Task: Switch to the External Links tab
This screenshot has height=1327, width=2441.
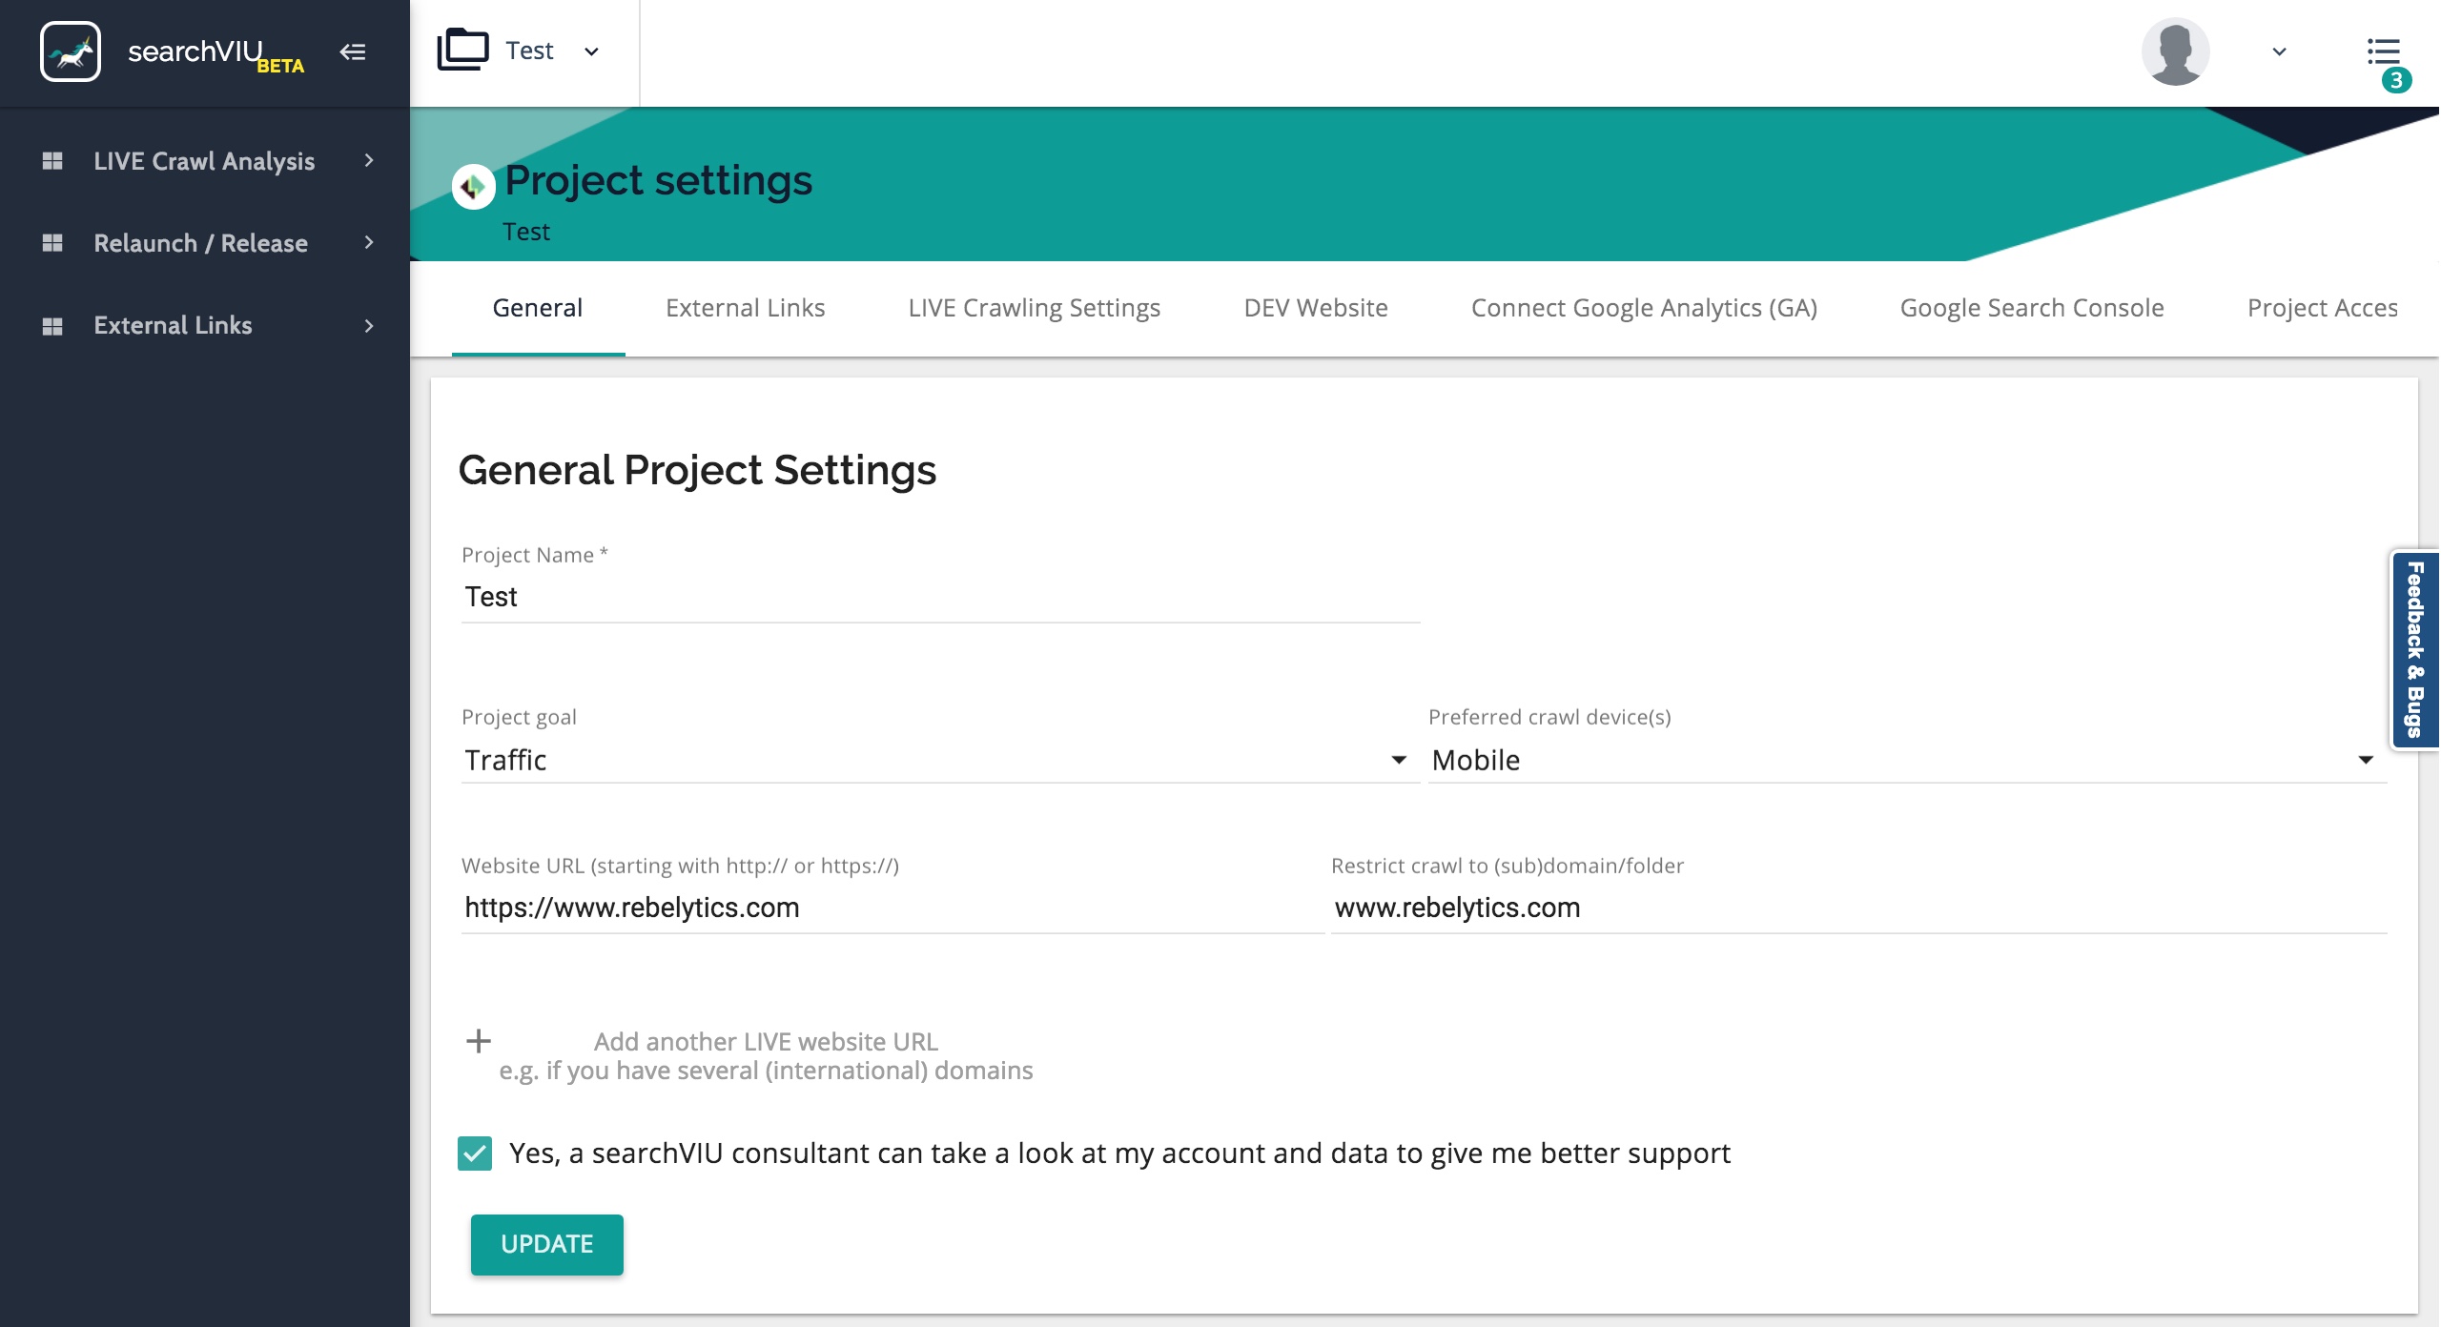Action: click(x=745, y=308)
